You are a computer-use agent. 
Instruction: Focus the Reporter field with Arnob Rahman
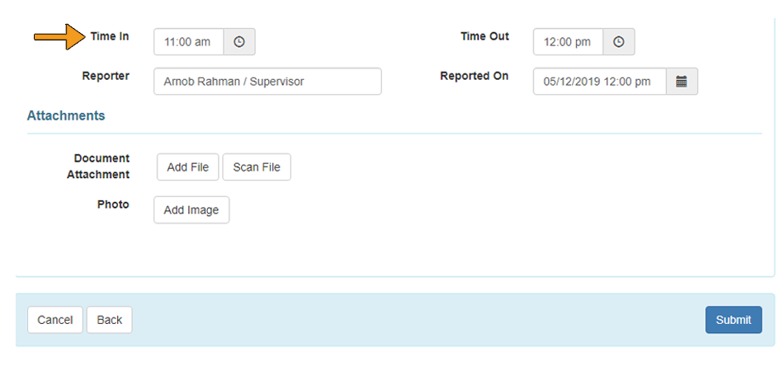tap(267, 82)
